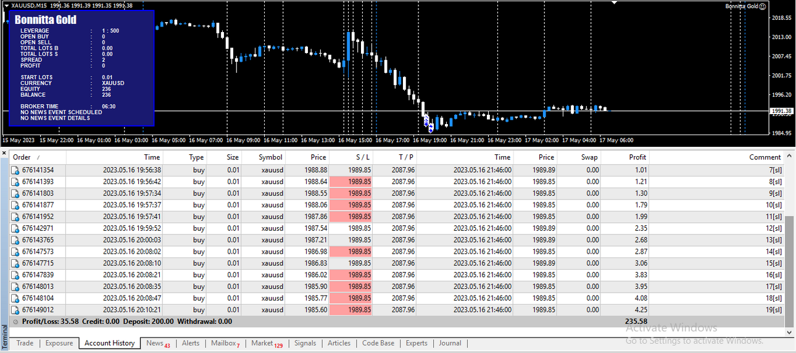Sort by the S / L column header
This screenshot has width=796, height=353.
pyautogui.click(x=351, y=157)
